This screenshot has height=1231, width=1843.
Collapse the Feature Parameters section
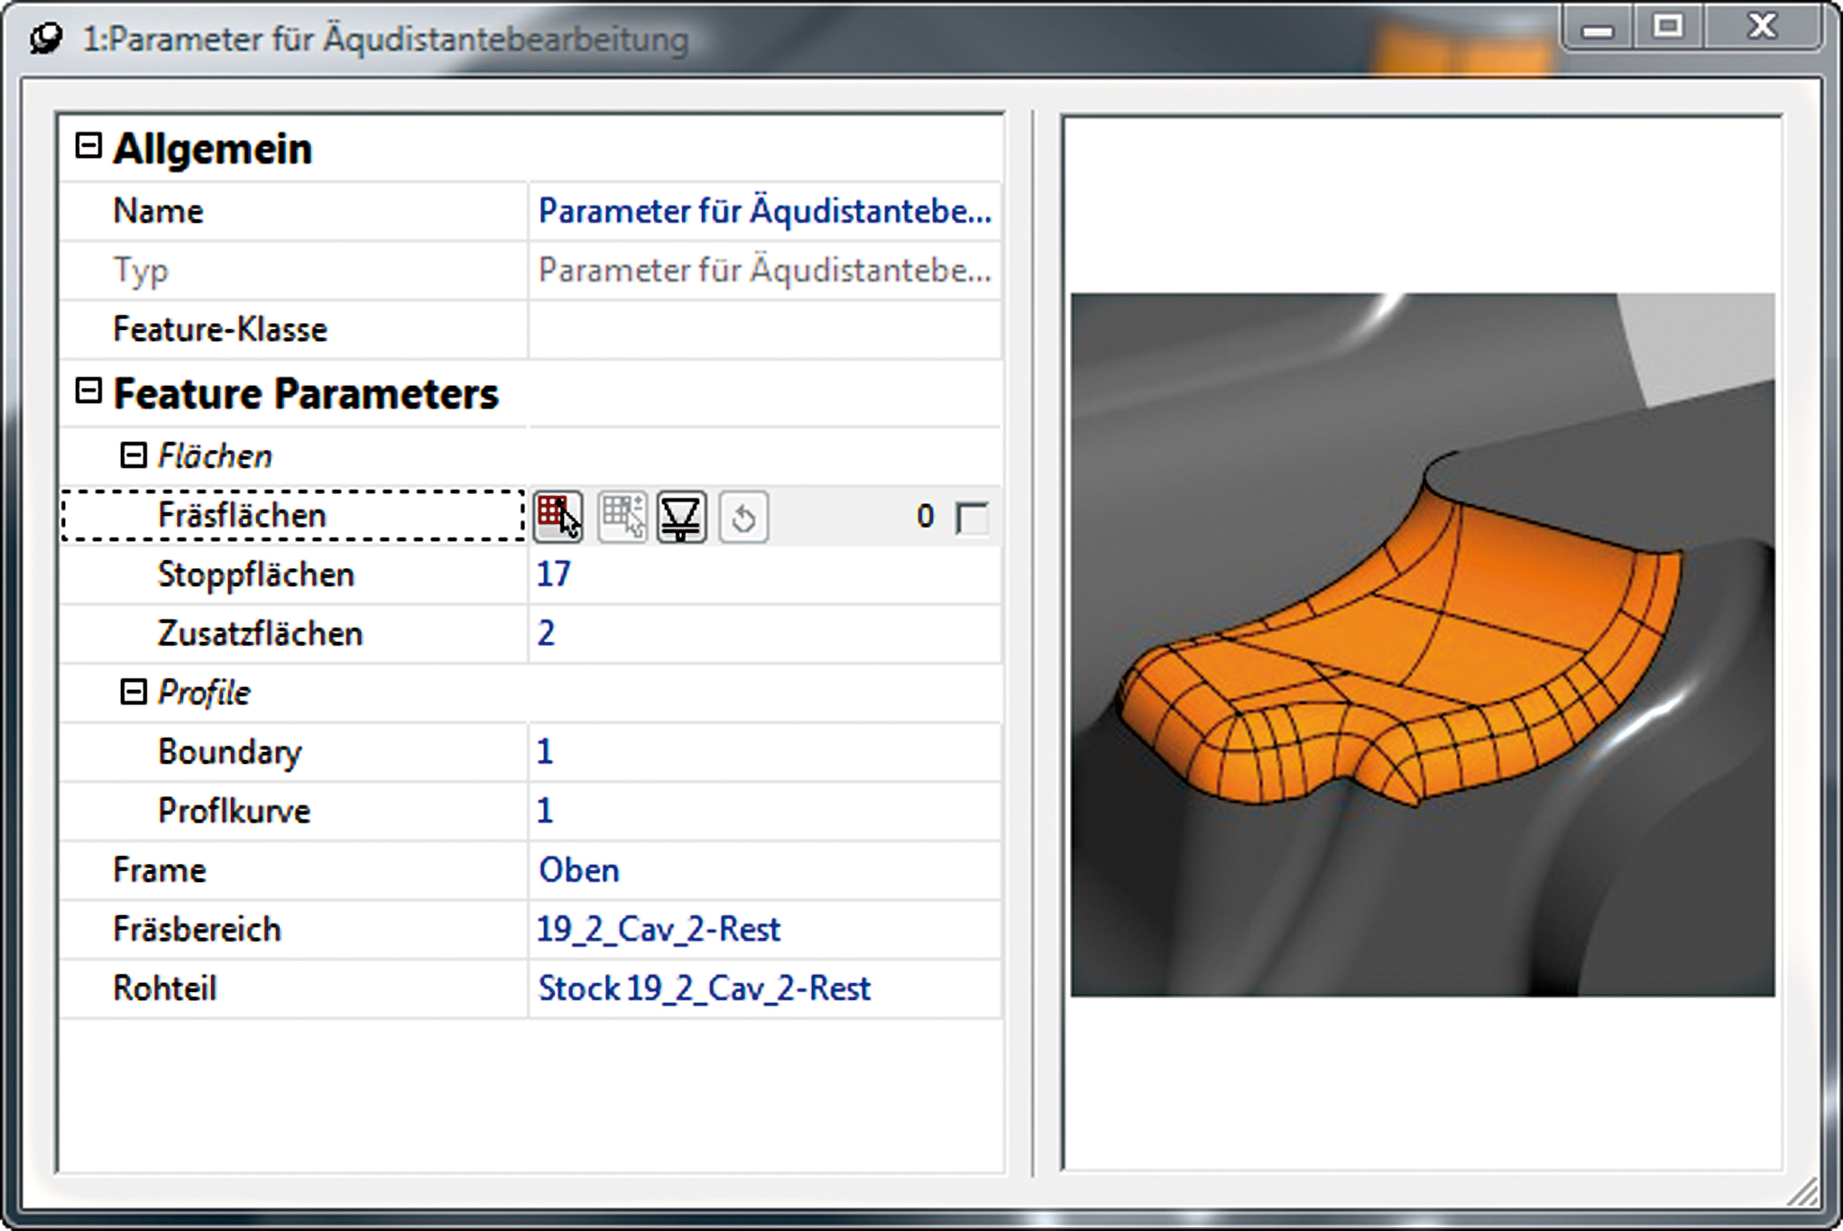[88, 391]
